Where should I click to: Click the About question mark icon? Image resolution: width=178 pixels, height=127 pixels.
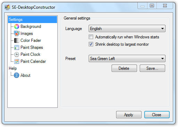[x=16, y=75]
